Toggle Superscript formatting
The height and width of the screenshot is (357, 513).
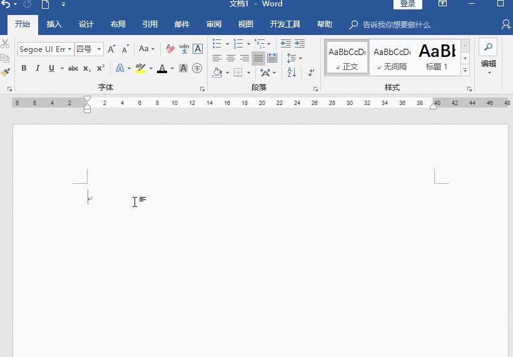pyautogui.click(x=101, y=68)
